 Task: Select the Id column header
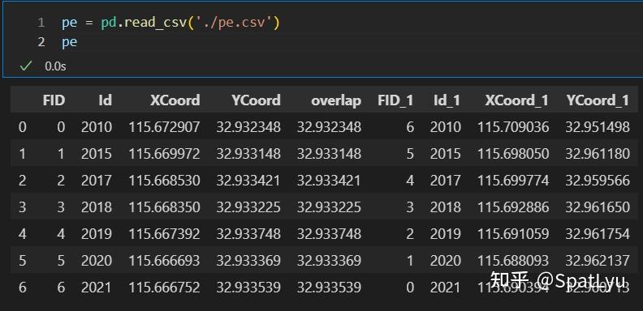[105, 100]
